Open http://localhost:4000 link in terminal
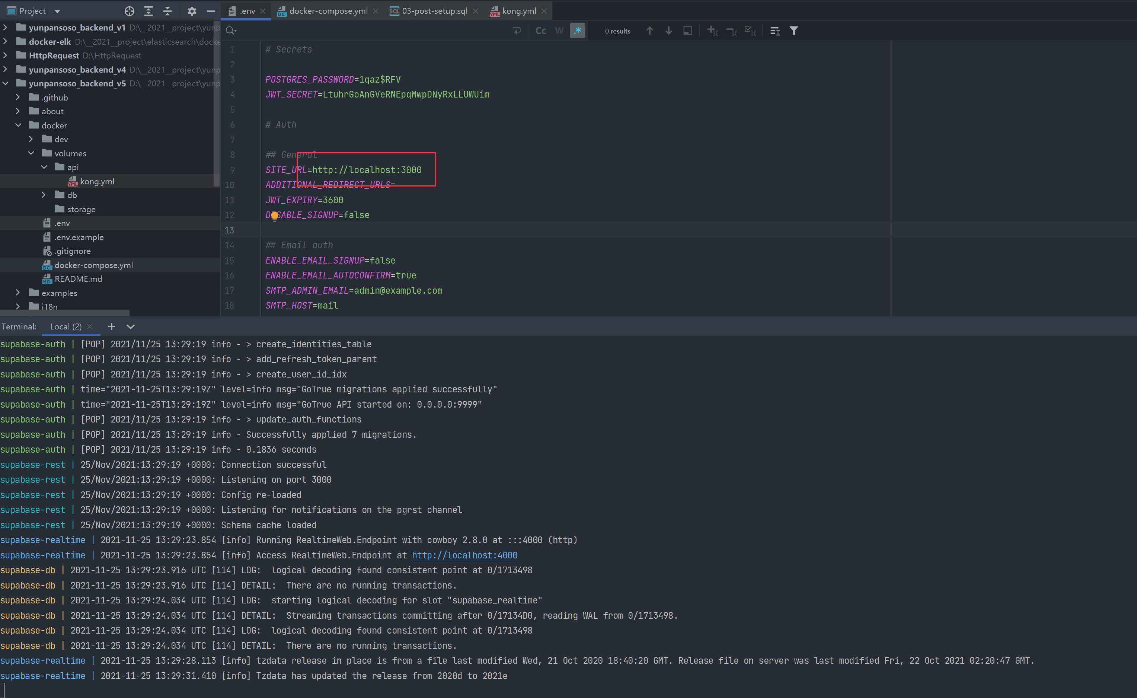Image resolution: width=1137 pixels, height=698 pixels. (x=464, y=555)
